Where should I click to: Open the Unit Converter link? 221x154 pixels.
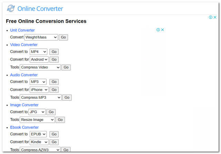(22, 30)
